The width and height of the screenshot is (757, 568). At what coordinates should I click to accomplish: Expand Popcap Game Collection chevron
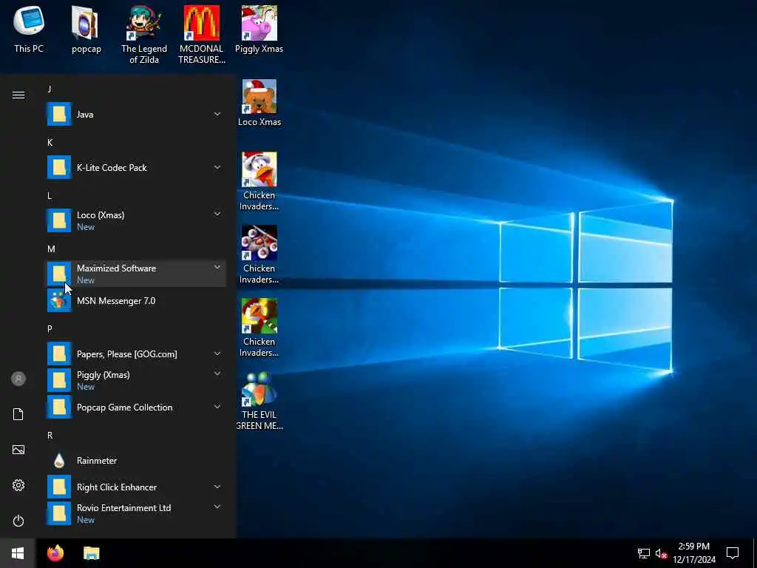tap(217, 407)
